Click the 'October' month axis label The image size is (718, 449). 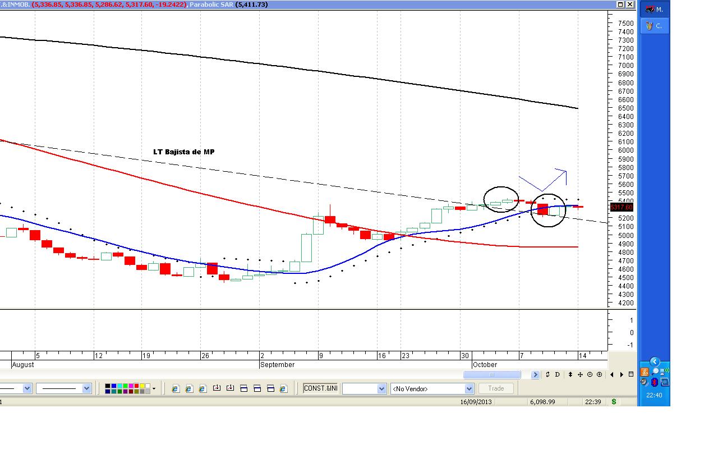(485, 364)
